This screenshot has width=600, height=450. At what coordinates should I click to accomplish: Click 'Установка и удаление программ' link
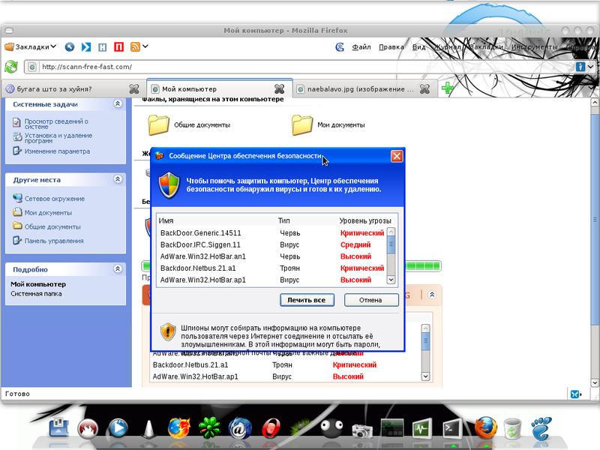(x=58, y=138)
